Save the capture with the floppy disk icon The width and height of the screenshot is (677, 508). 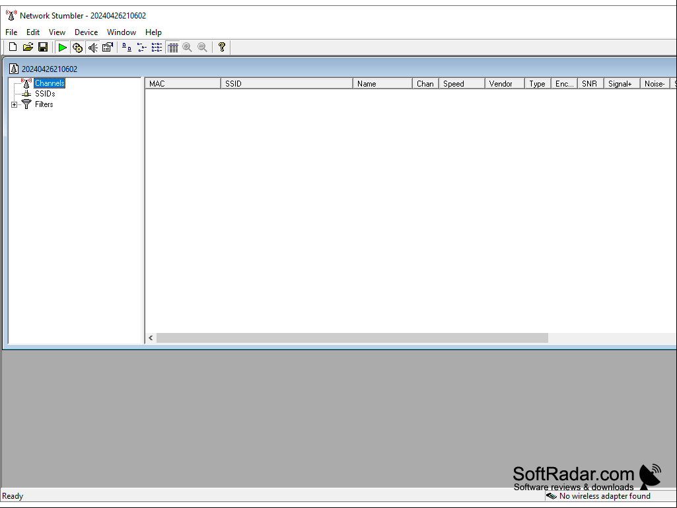(43, 47)
